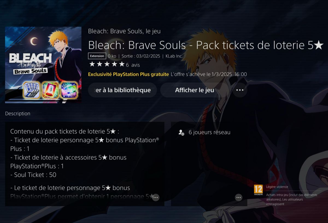Click the five-star rating icons
The height and width of the screenshot is (223, 328).
coord(107,64)
